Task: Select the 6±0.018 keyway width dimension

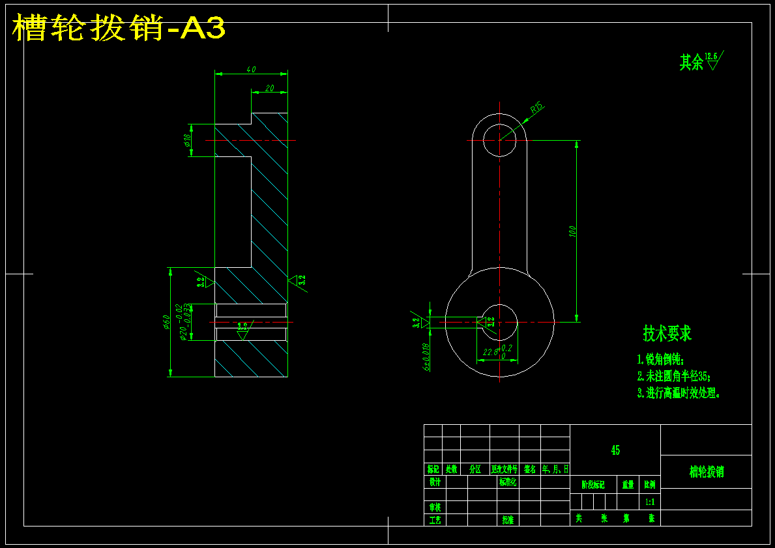Action: click(x=426, y=357)
